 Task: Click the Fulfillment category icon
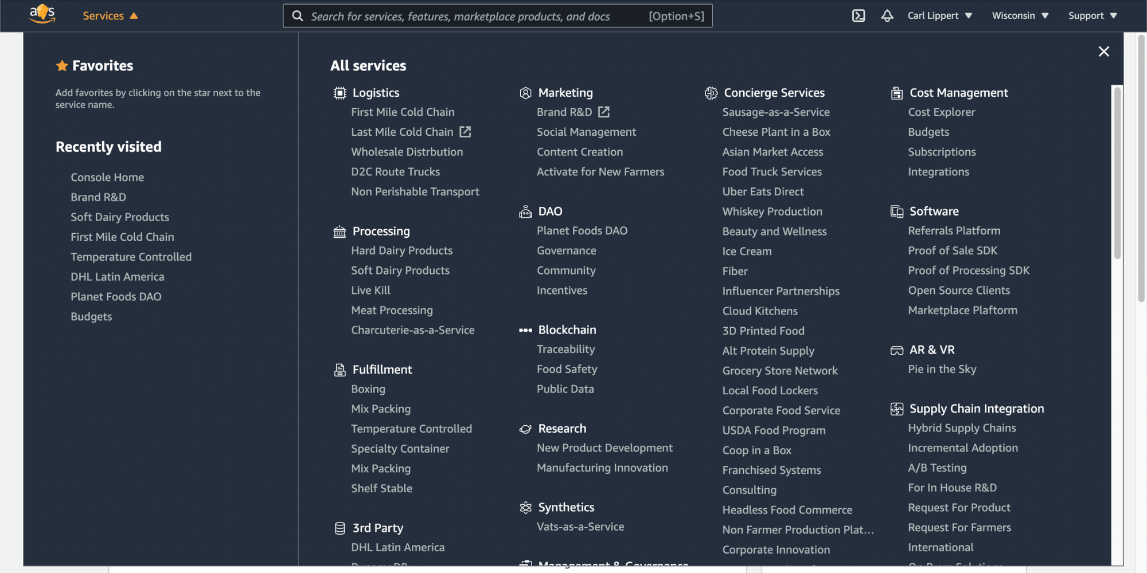coord(340,370)
